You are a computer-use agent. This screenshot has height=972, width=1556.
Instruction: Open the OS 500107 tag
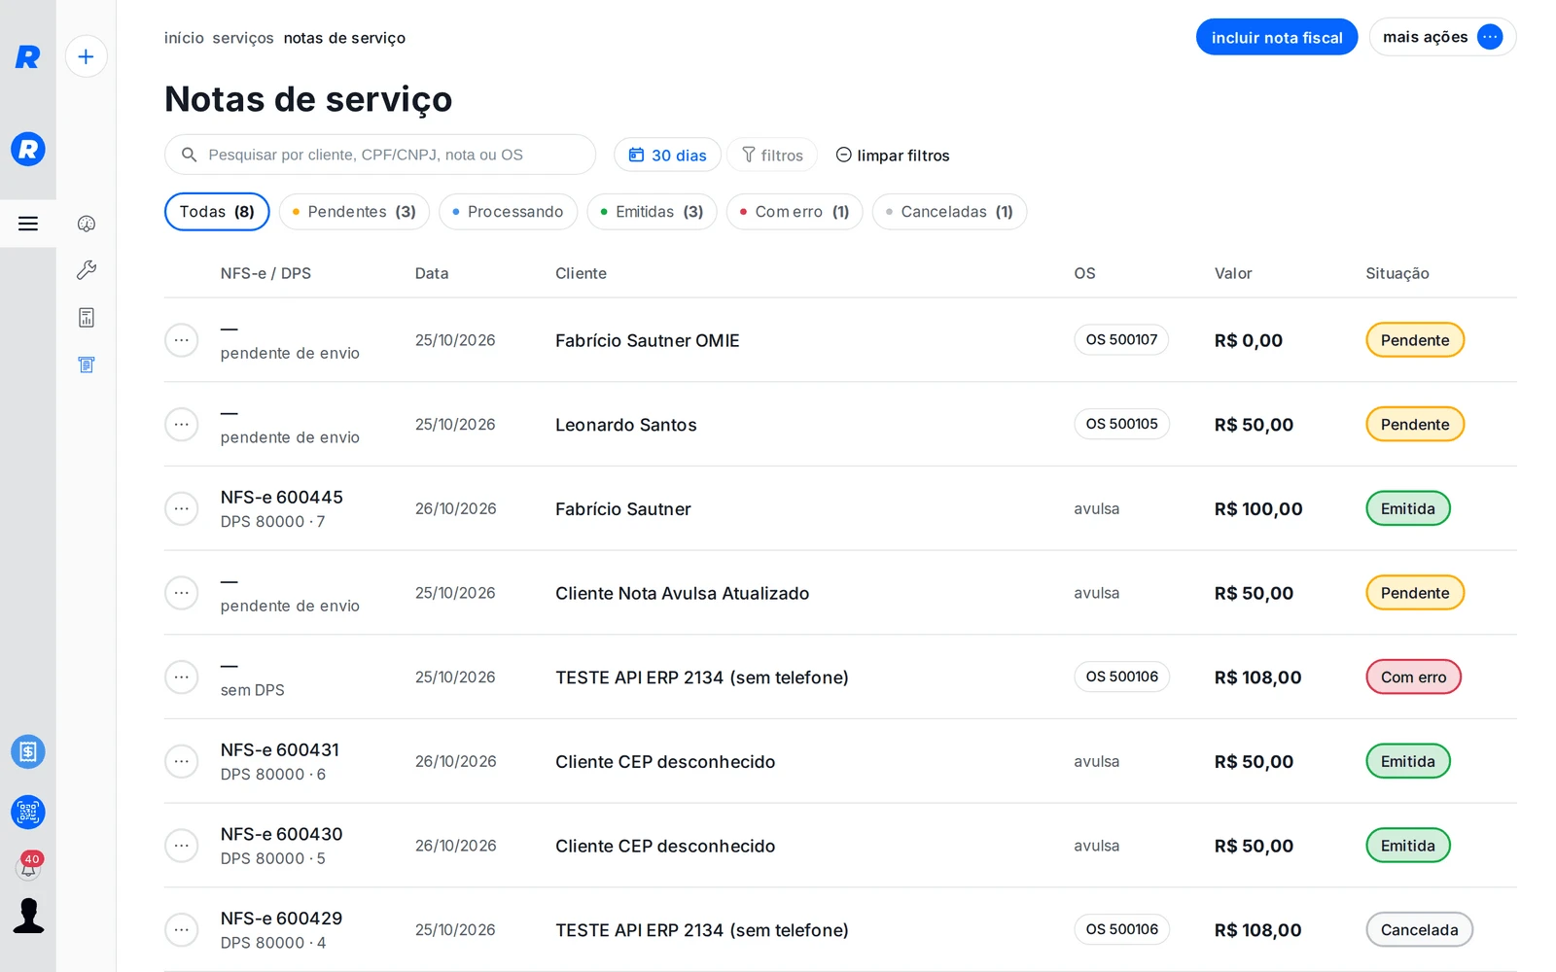point(1121,340)
